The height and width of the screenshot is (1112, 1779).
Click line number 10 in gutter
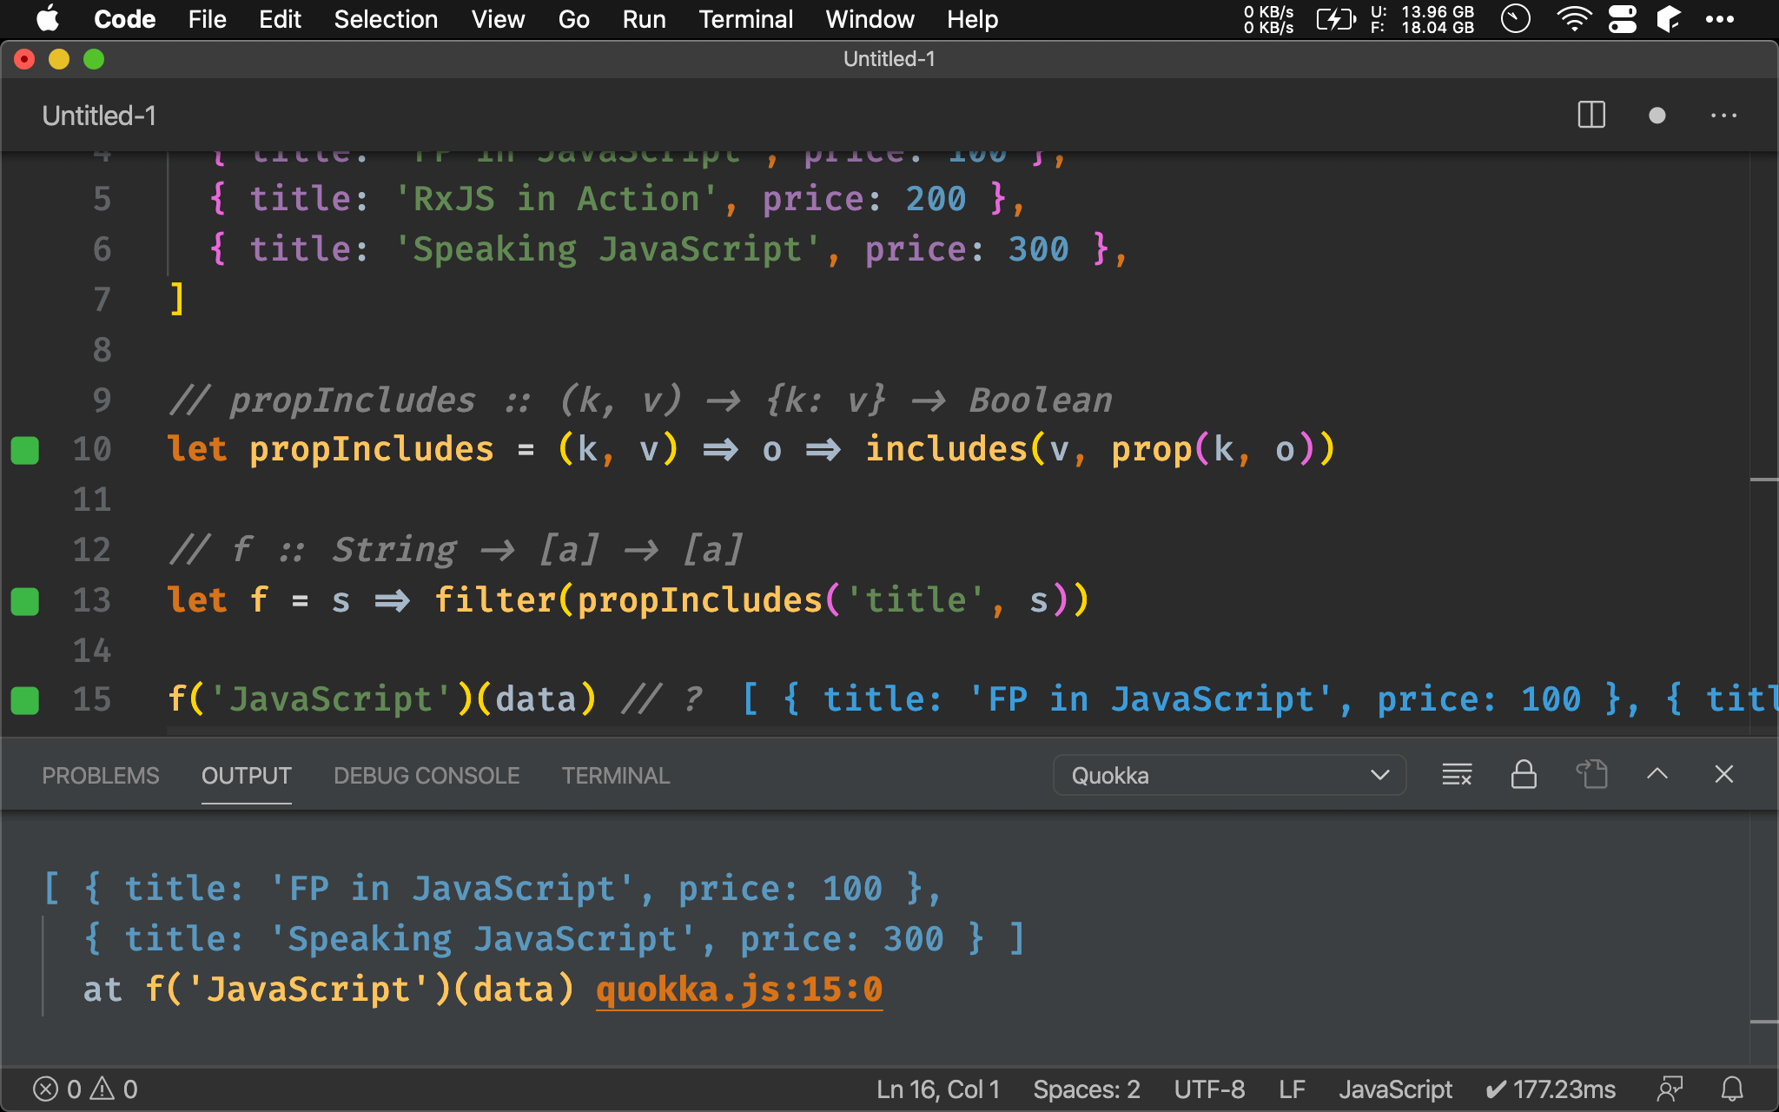92,450
